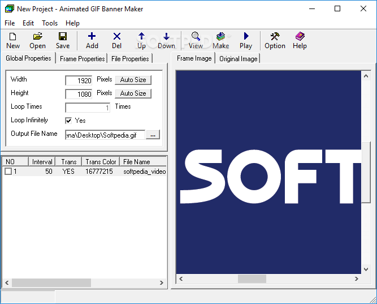This screenshot has height=304, width=377.
Task: Select the trans color value 16777215
Action: tap(99, 172)
